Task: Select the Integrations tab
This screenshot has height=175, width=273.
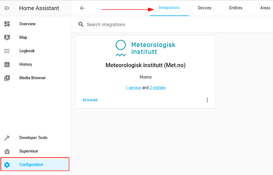Action: click(x=169, y=8)
